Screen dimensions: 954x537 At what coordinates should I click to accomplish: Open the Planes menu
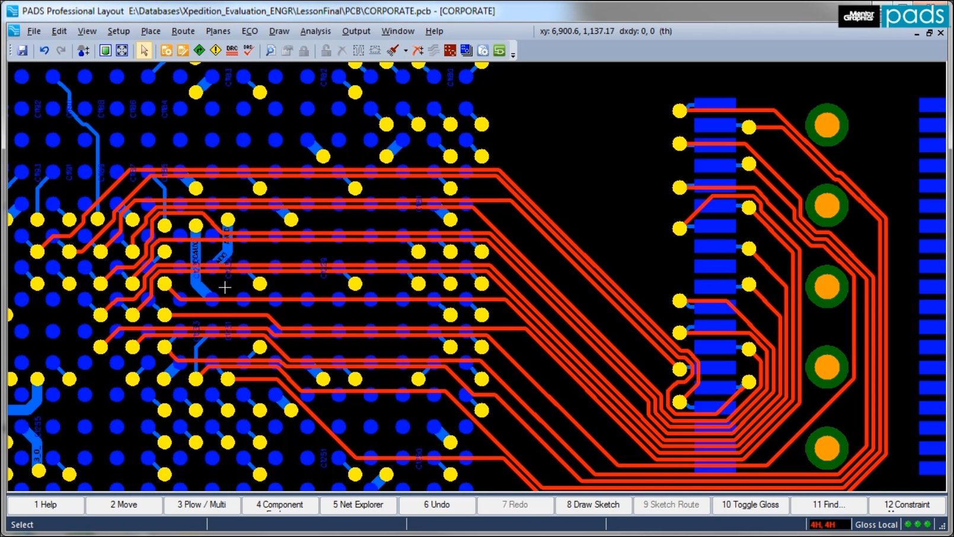point(218,31)
